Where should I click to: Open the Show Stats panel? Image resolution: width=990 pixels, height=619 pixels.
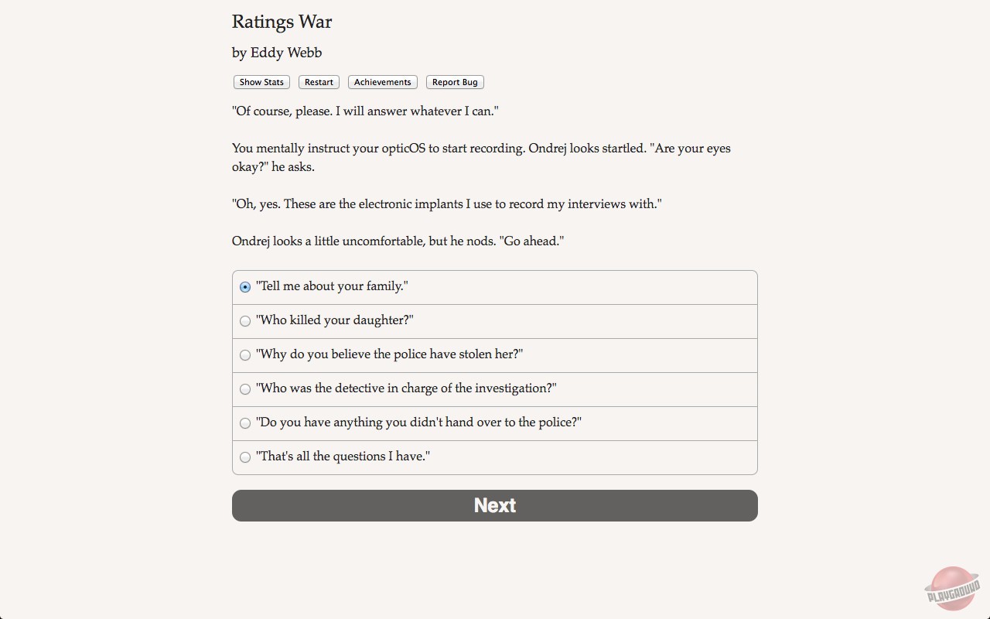261,81
